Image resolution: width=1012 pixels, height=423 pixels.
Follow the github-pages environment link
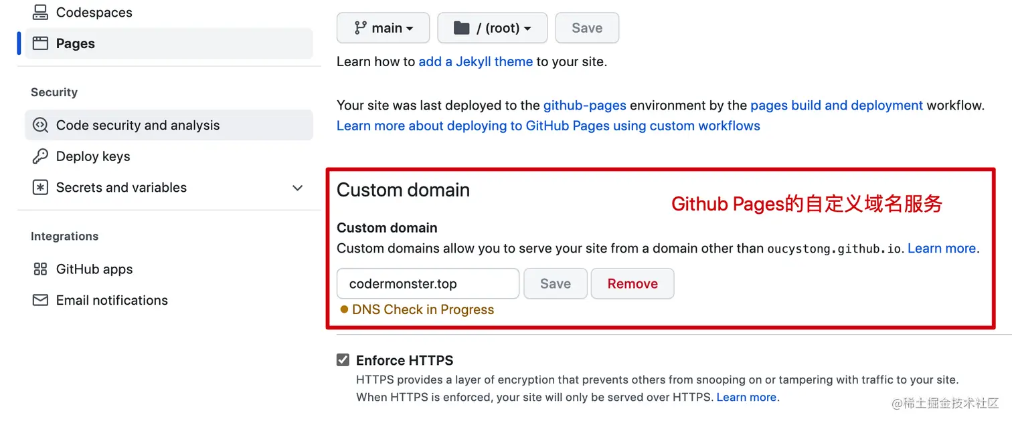click(585, 106)
